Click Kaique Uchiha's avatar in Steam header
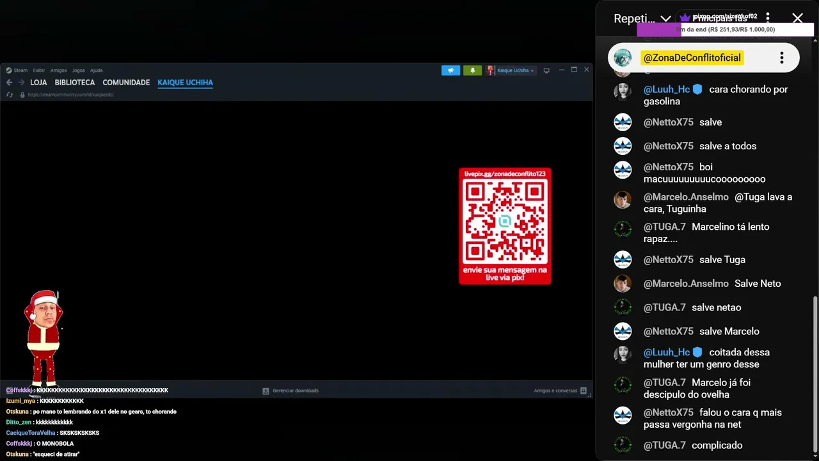819x461 pixels. tap(490, 70)
